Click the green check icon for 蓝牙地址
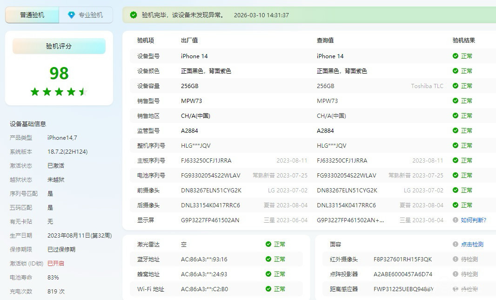 [x=268, y=259]
